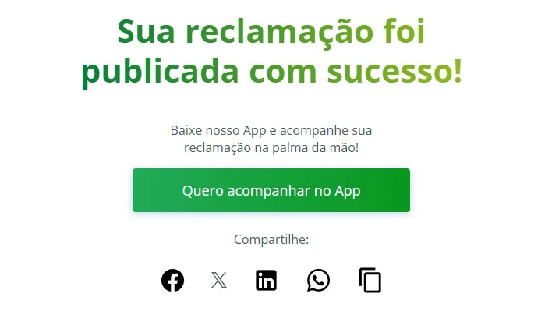The height and width of the screenshot is (322, 559).
Task: Click the 'Quero acompanhar no App' button
Action: click(x=271, y=190)
